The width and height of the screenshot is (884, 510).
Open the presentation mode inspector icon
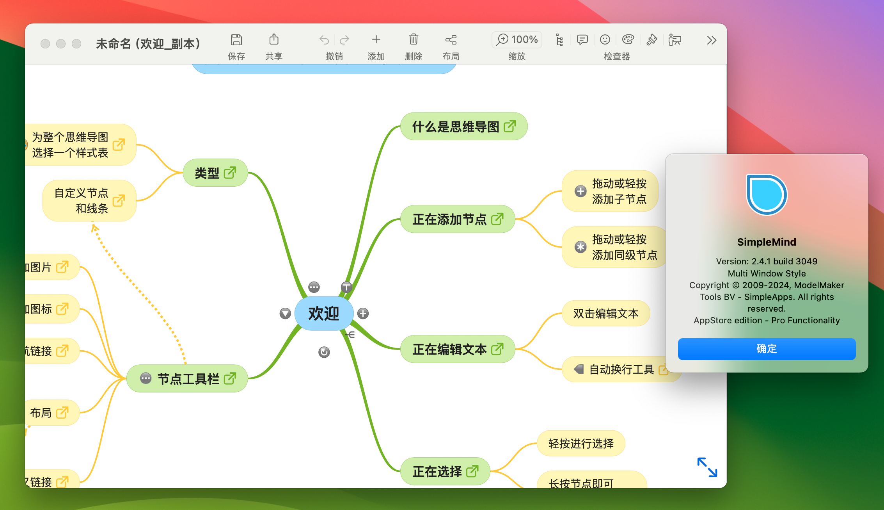tap(675, 40)
